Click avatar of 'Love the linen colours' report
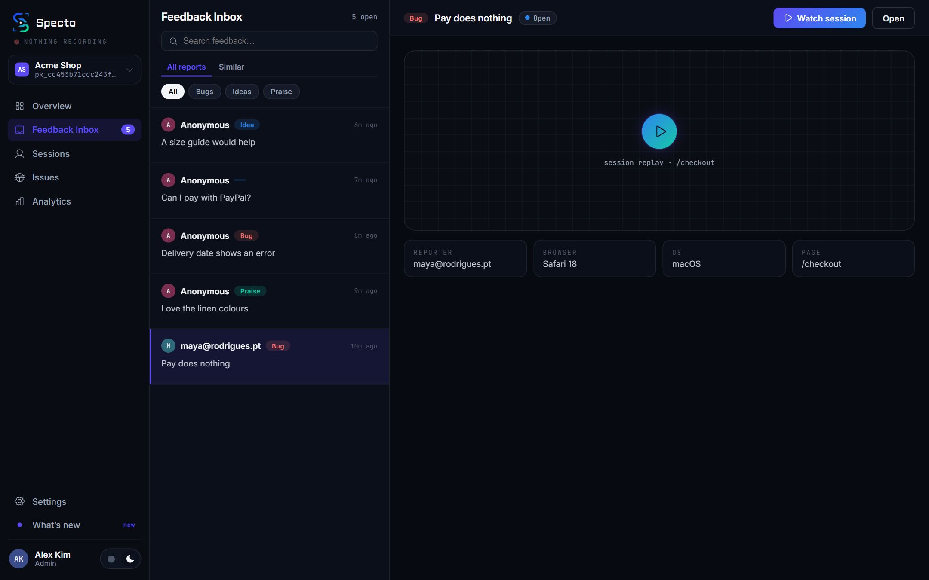 click(168, 291)
